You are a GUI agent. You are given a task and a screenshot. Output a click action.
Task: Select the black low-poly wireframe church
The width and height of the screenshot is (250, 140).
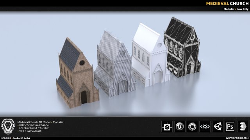coord(182,47)
